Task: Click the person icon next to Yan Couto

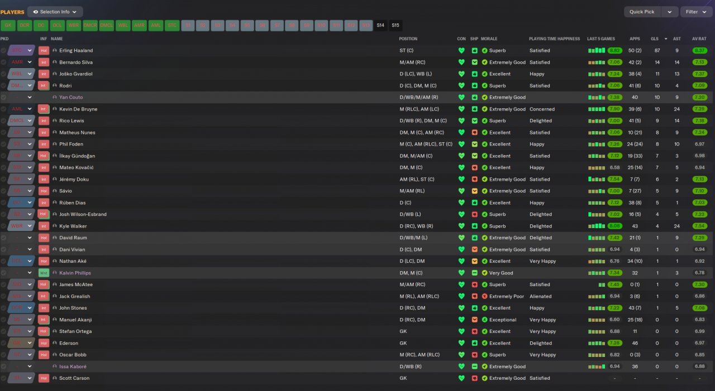Action: [x=55, y=98]
